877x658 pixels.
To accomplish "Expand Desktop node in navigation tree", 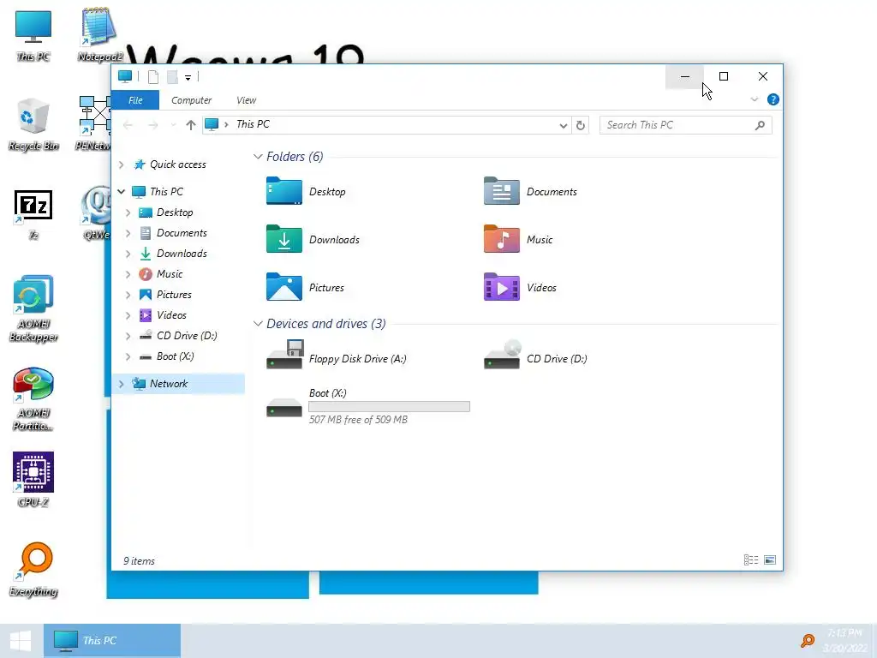I will pos(128,212).
